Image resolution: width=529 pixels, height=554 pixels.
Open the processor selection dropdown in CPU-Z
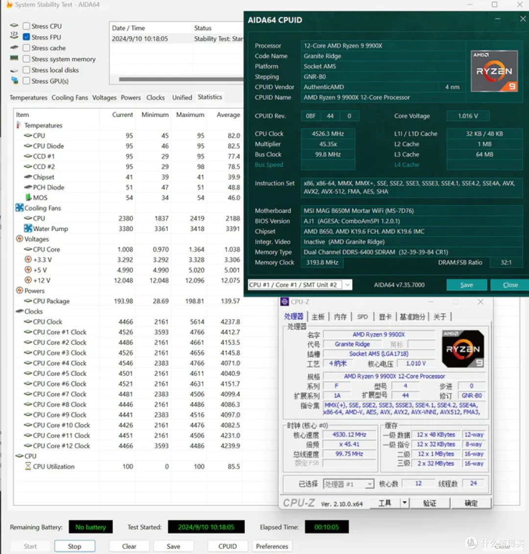coord(369,484)
